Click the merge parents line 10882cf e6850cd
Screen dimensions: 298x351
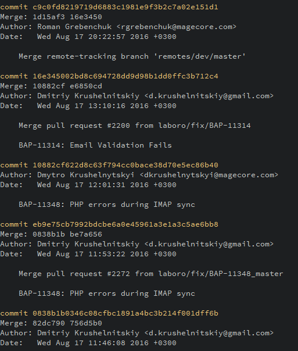(x=51, y=86)
